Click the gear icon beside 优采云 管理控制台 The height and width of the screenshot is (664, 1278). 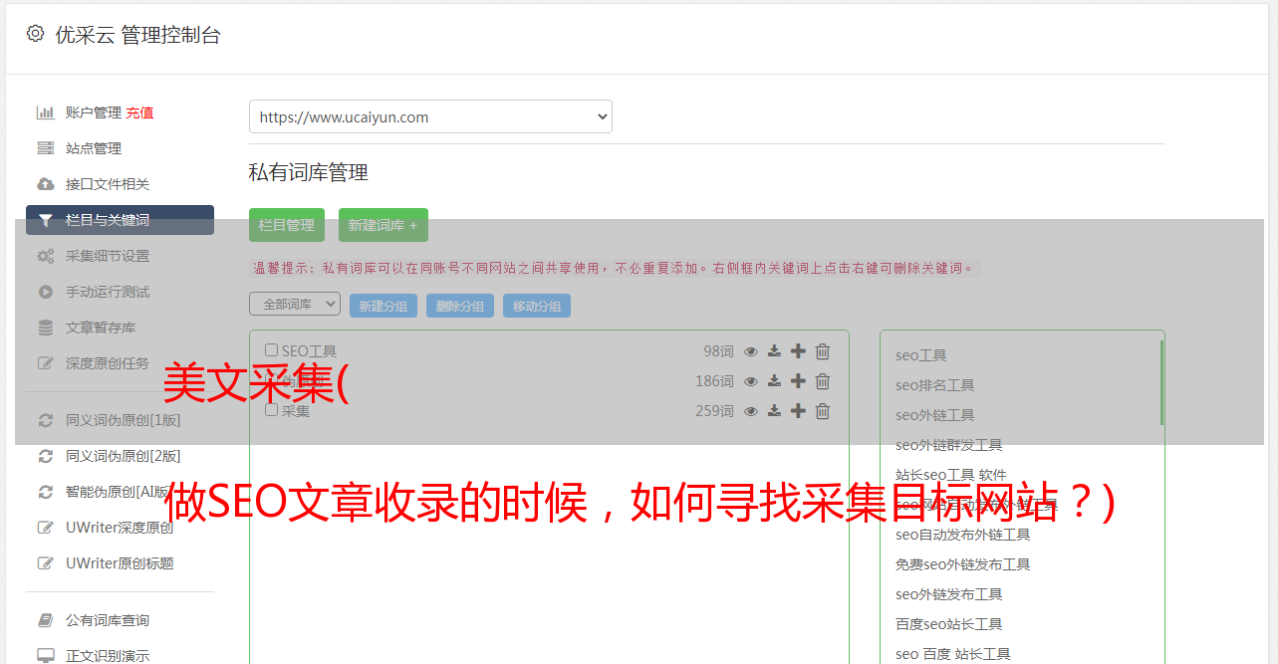pos(36,34)
